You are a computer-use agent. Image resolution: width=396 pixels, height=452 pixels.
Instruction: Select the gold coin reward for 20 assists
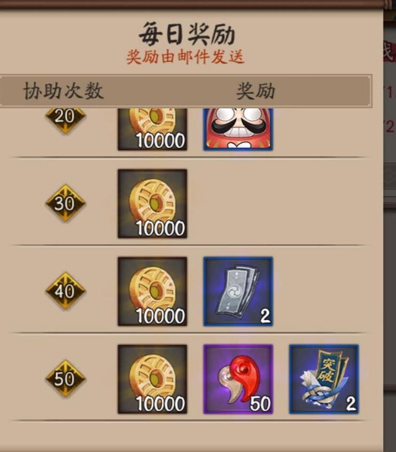(152, 129)
